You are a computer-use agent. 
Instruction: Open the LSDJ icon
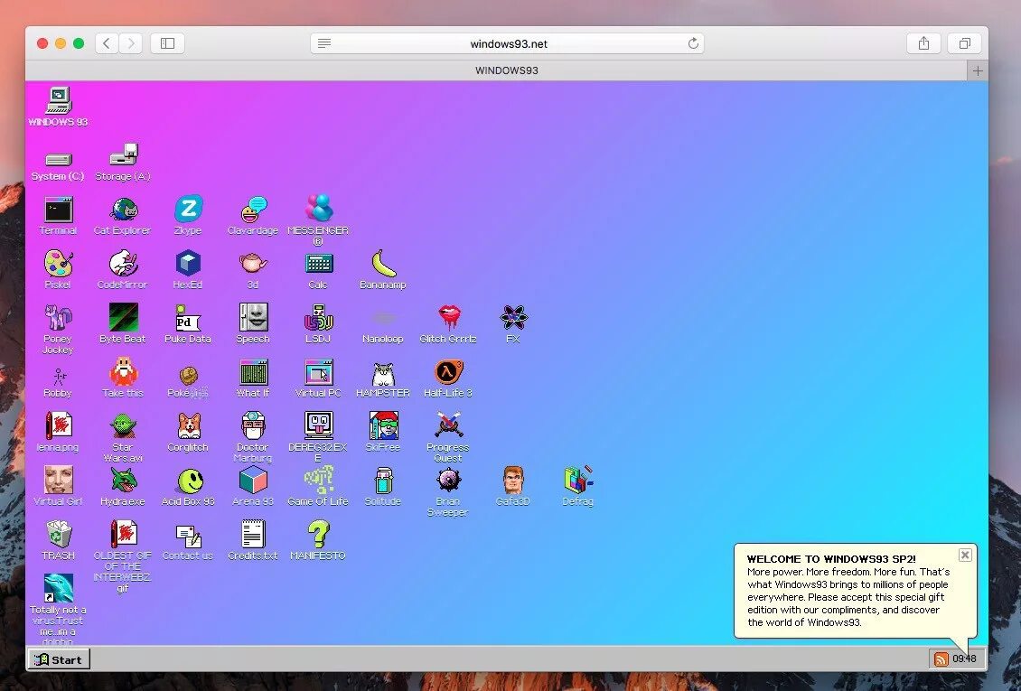(x=318, y=318)
